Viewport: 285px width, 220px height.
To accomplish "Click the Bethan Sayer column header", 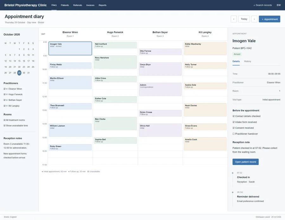I will [x=160, y=34].
